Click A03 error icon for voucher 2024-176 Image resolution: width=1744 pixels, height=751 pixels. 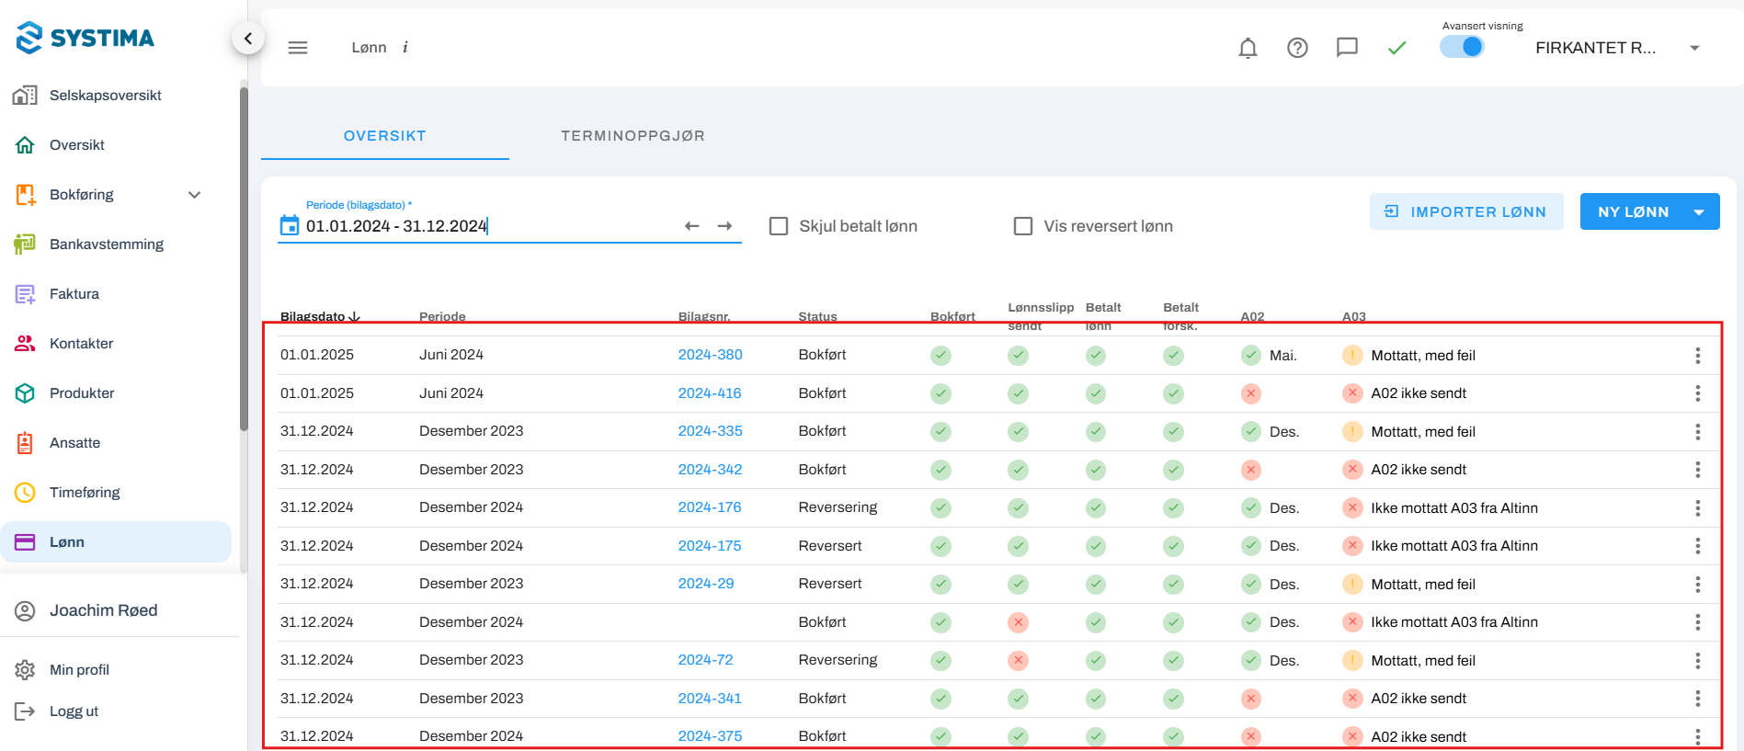tap(1352, 508)
